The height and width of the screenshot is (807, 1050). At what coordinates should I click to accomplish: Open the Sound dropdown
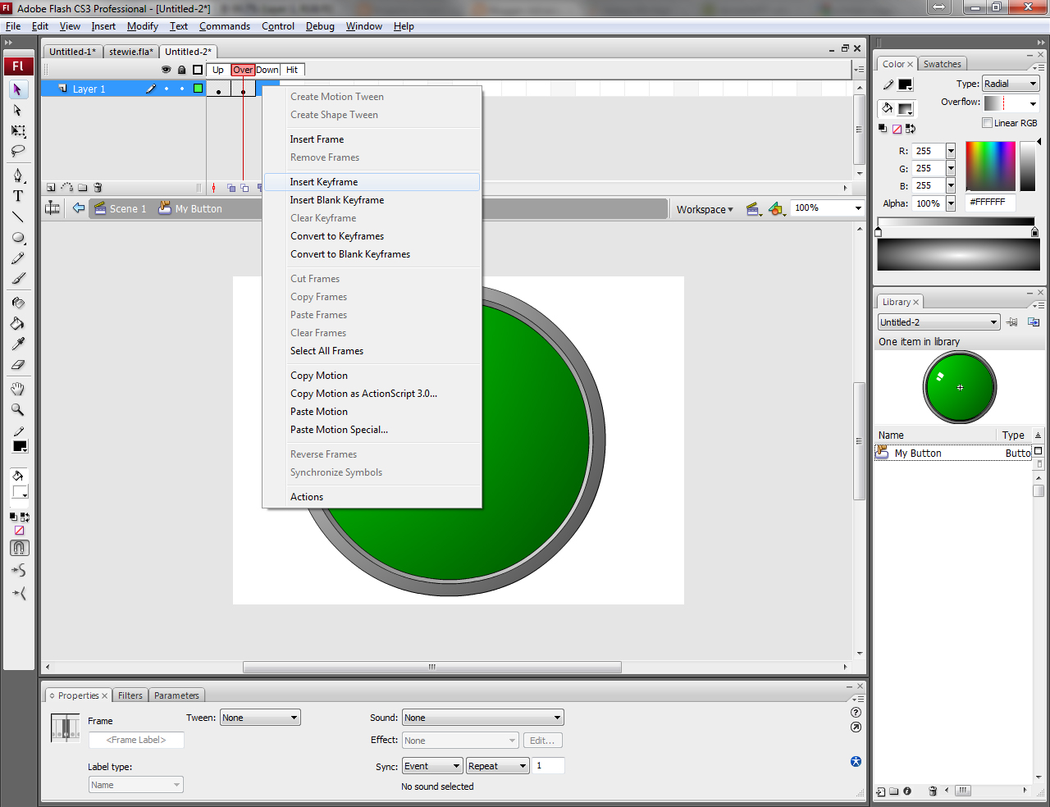(482, 718)
